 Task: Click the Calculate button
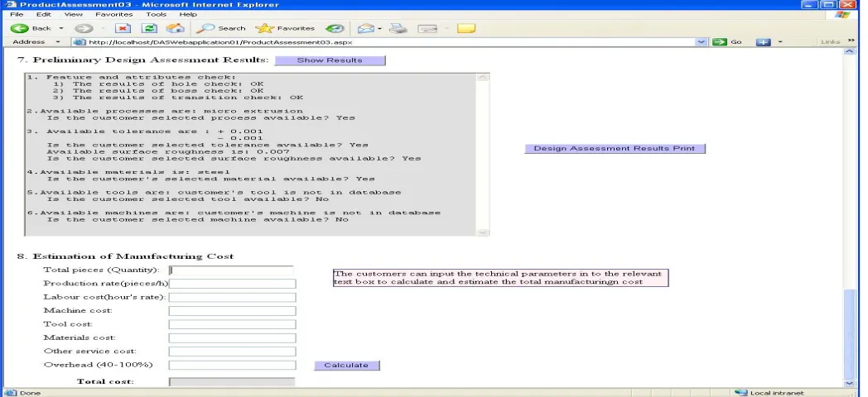pyautogui.click(x=346, y=365)
